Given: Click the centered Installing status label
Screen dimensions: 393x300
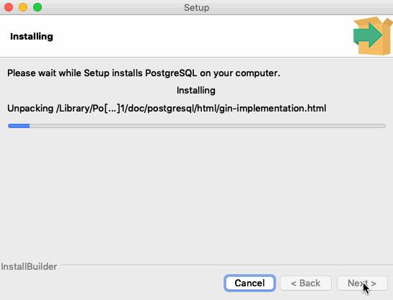Looking at the screenshot, I should [x=196, y=91].
